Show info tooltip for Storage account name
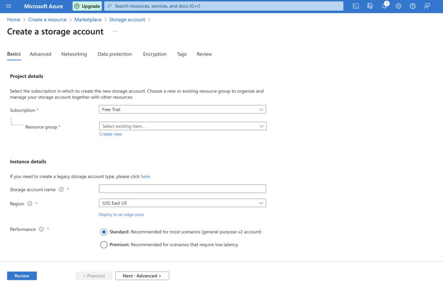The height and width of the screenshot is (290, 443). [x=61, y=190]
